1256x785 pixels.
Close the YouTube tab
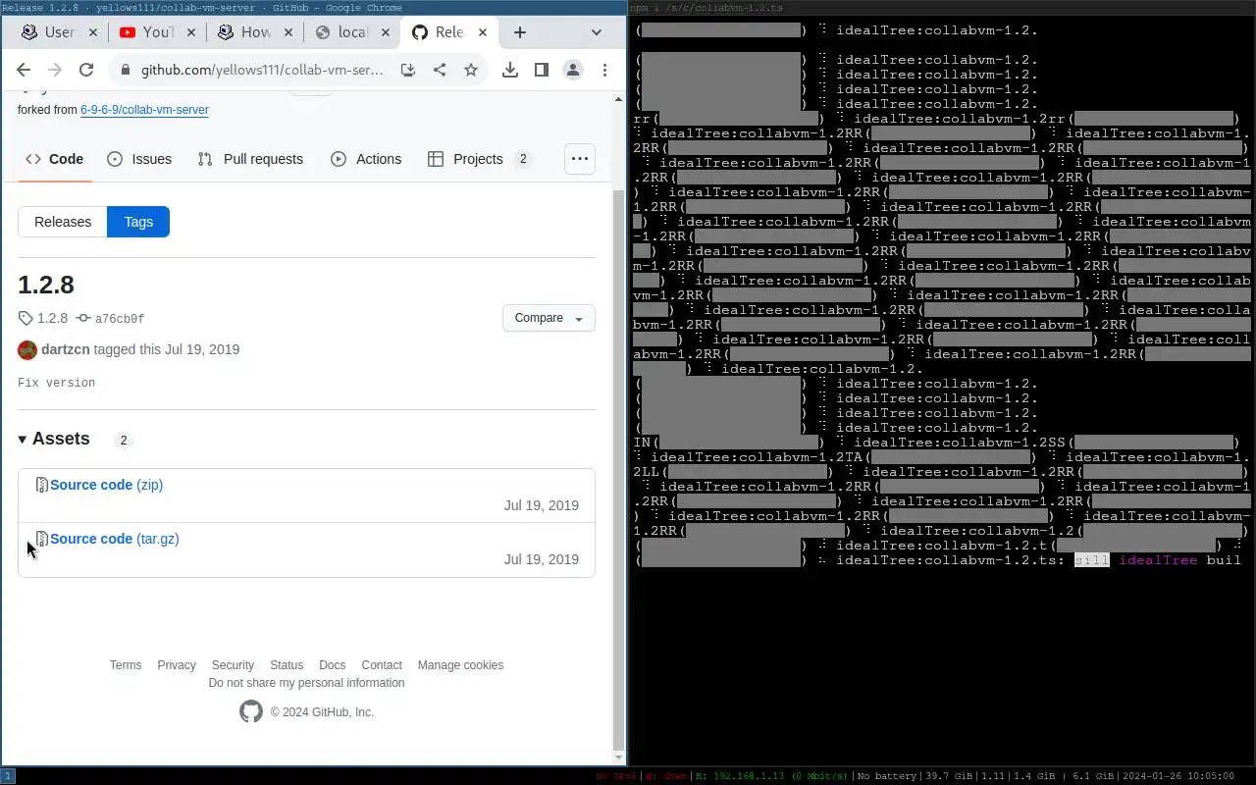[x=190, y=32]
